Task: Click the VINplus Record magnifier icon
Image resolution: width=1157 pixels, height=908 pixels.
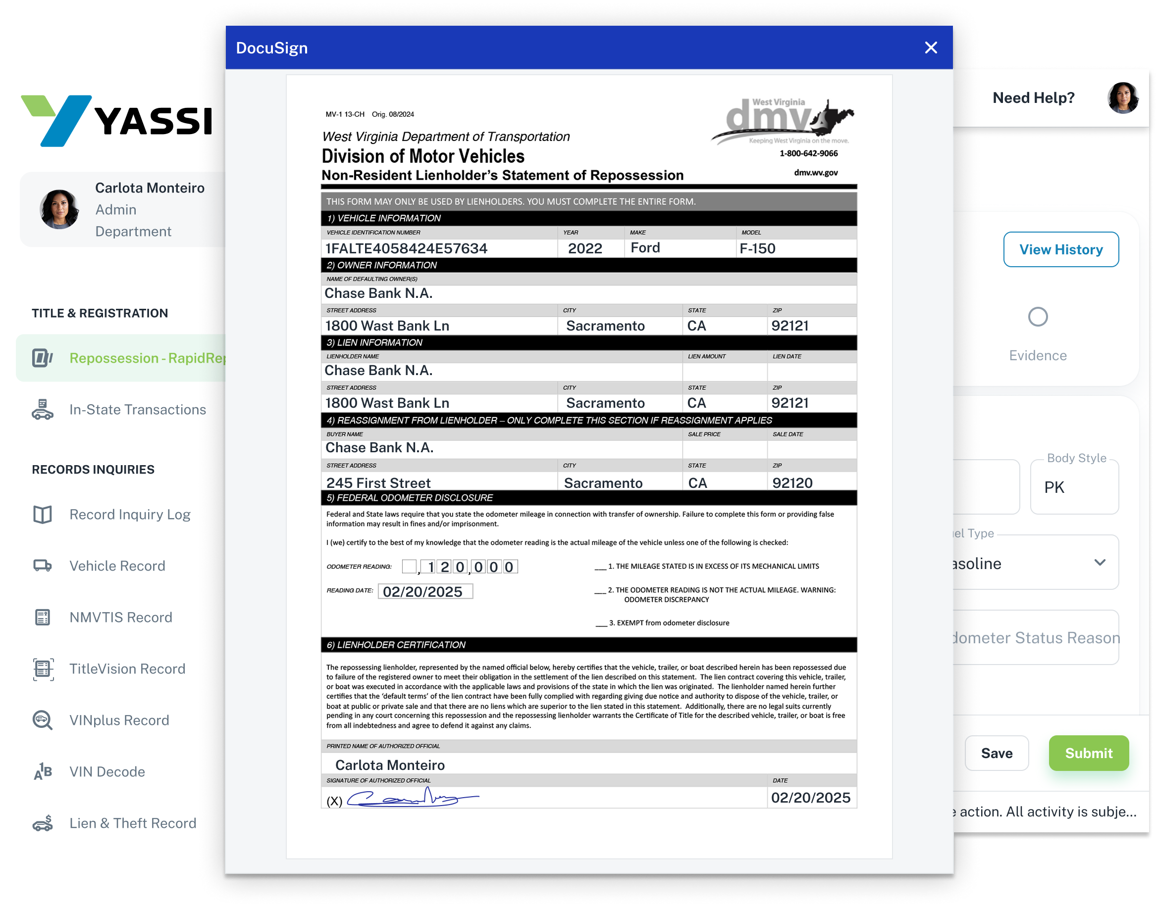Action: 43,720
